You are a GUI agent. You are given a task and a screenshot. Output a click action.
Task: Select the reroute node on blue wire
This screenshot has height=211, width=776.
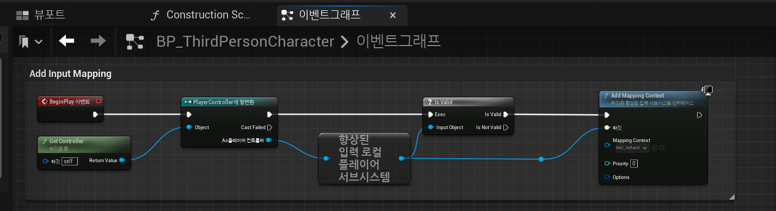click(541, 159)
